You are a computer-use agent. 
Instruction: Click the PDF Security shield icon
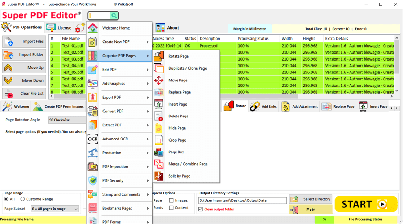click(x=93, y=180)
